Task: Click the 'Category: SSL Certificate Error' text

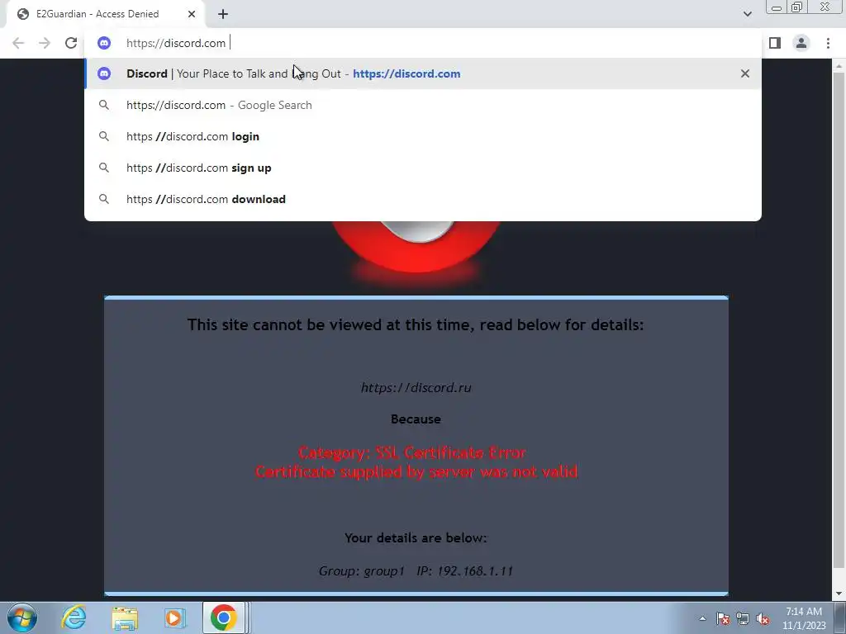Action: 411,452
